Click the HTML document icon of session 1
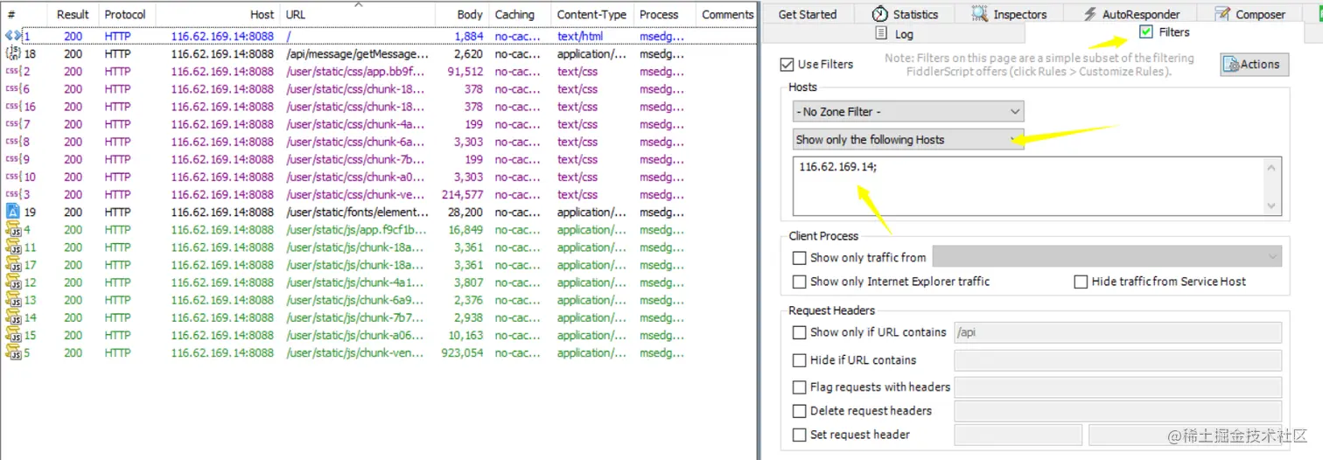This screenshot has width=1323, height=460. pyautogui.click(x=12, y=36)
